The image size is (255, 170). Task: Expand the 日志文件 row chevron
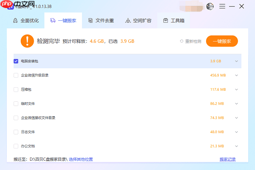(236, 132)
